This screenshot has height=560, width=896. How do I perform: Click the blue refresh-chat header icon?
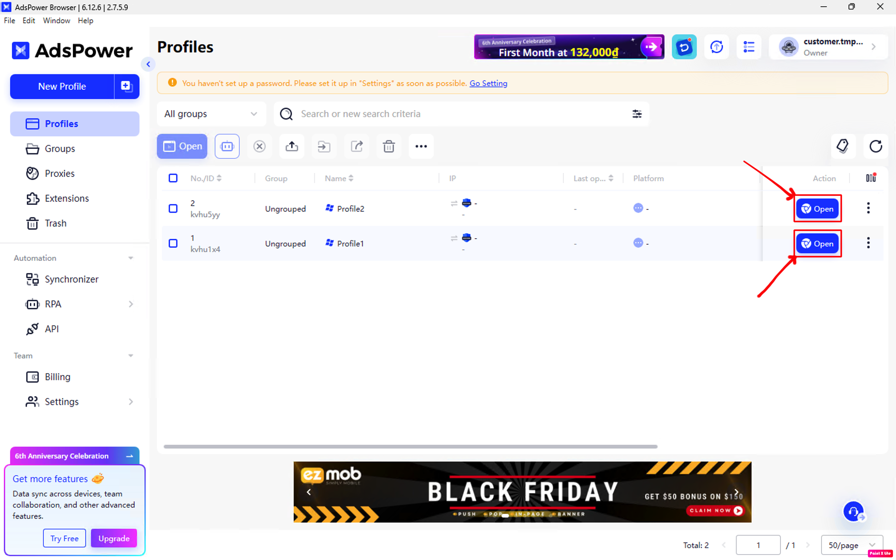pos(684,47)
